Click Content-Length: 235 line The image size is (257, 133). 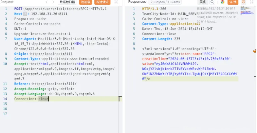[x=161, y=39]
